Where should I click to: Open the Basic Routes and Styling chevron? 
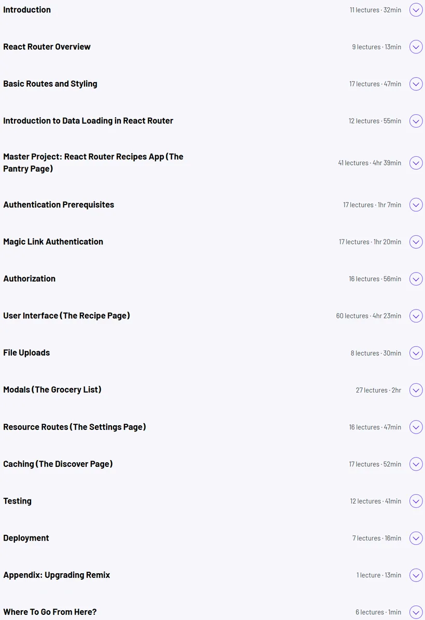(x=416, y=84)
